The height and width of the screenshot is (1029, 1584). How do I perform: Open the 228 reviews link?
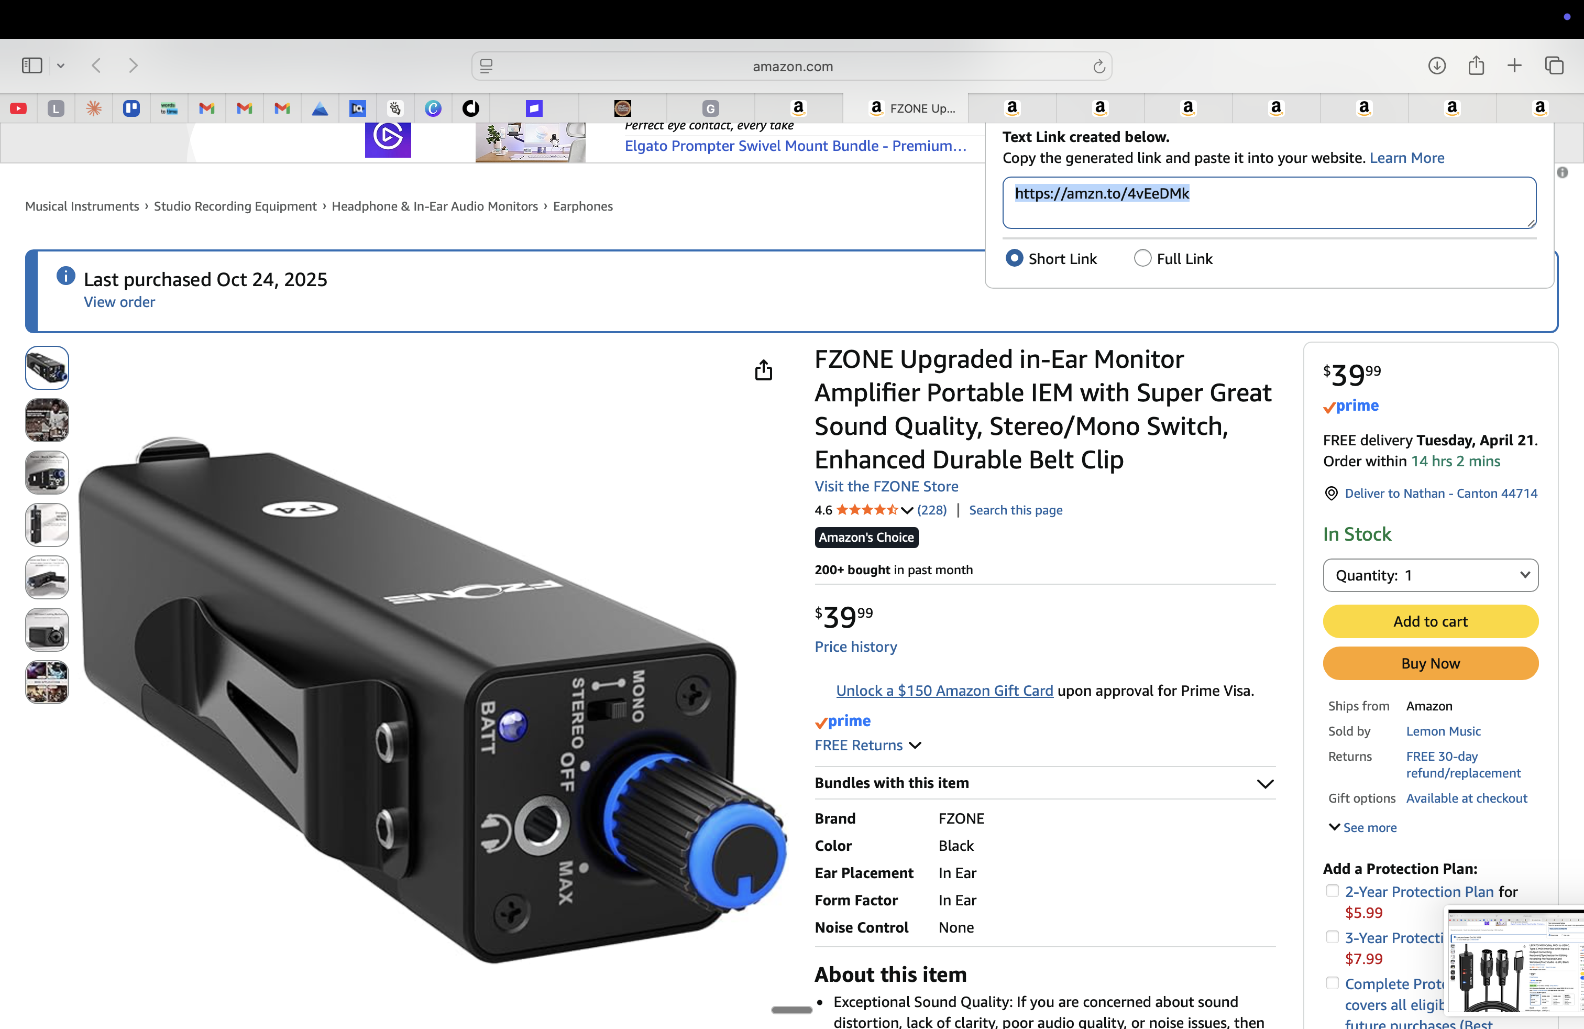[932, 510]
